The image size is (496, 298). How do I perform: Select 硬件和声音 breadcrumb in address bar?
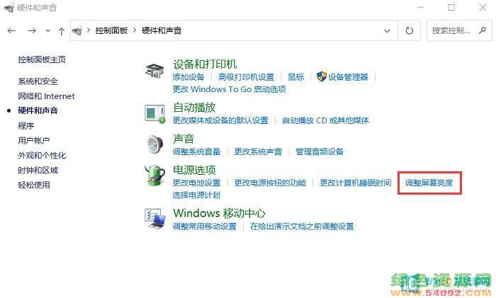point(162,30)
